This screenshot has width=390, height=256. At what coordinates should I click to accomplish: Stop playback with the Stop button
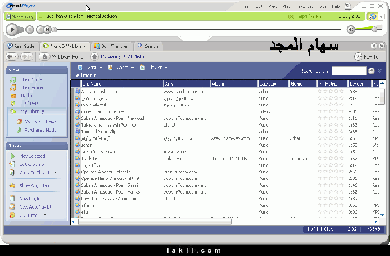(x=30, y=29)
